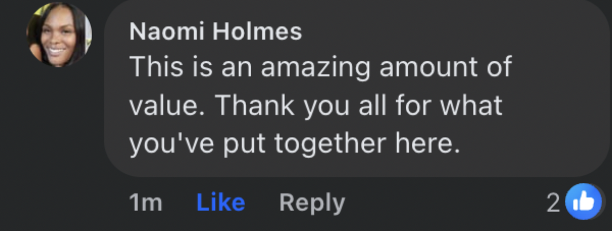Like Naomi Holmes's comment
This screenshot has height=231, width=612.
tap(221, 203)
